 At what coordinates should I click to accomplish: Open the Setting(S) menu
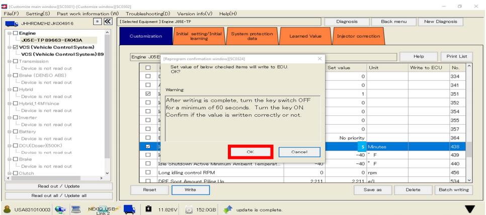(x=38, y=14)
